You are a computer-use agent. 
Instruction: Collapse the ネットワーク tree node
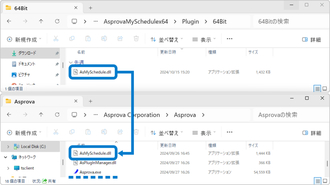(6, 157)
